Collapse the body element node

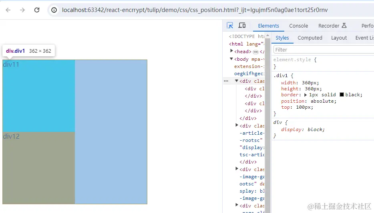(x=231, y=59)
